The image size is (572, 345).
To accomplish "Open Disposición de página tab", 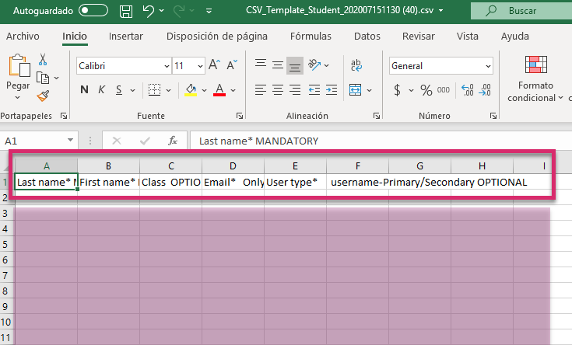I will (217, 36).
